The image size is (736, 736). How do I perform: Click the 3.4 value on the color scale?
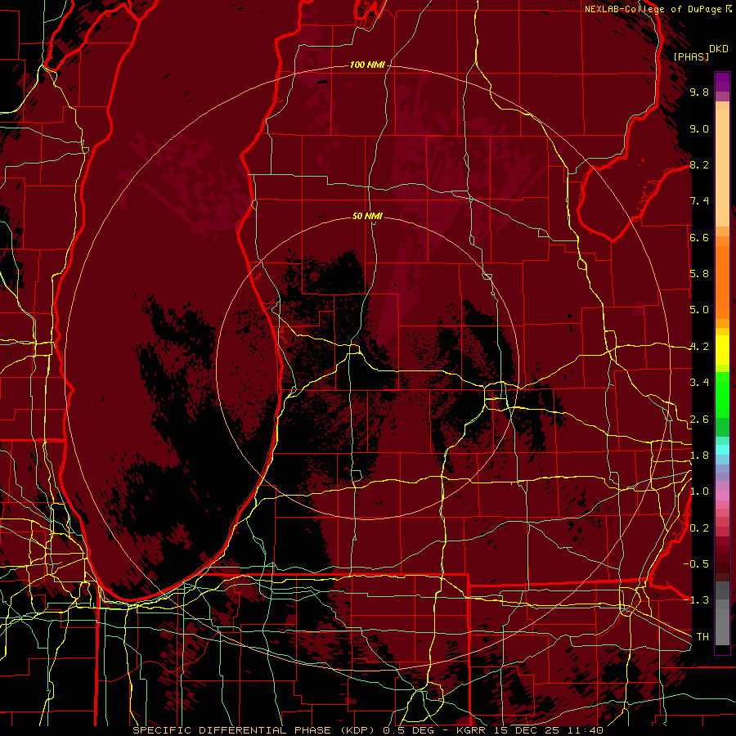(699, 383)
